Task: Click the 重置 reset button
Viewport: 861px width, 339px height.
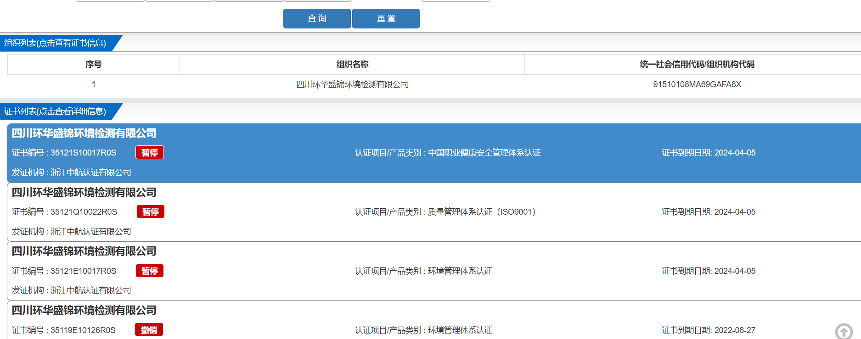Action: 386,18
